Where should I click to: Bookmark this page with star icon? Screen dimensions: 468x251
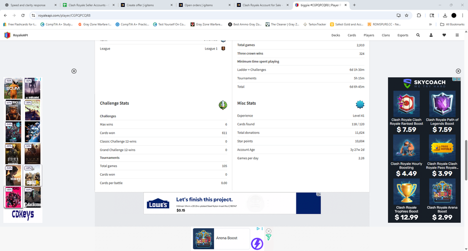click(x=407, y=15)
